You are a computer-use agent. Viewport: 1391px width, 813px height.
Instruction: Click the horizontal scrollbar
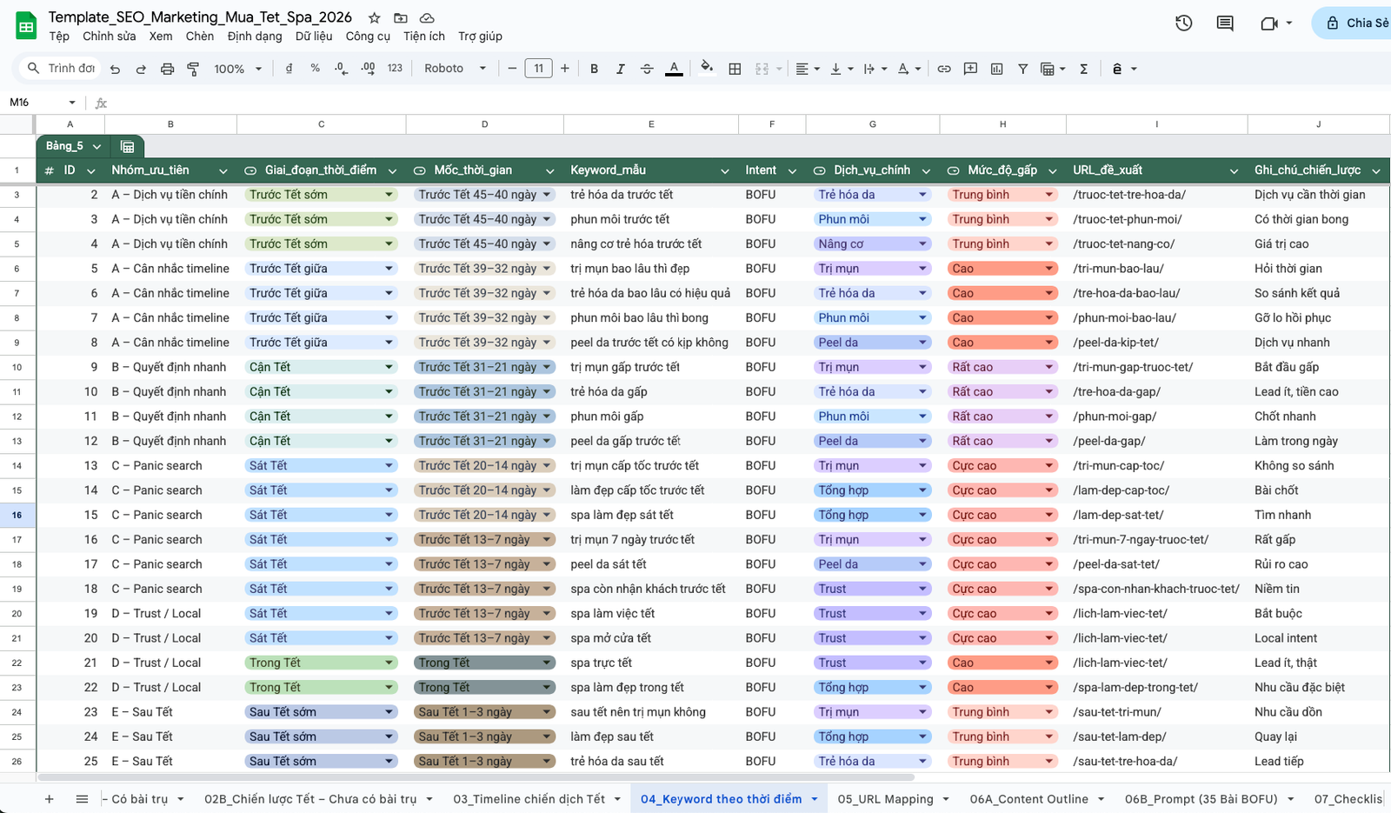tap(476, 777)
